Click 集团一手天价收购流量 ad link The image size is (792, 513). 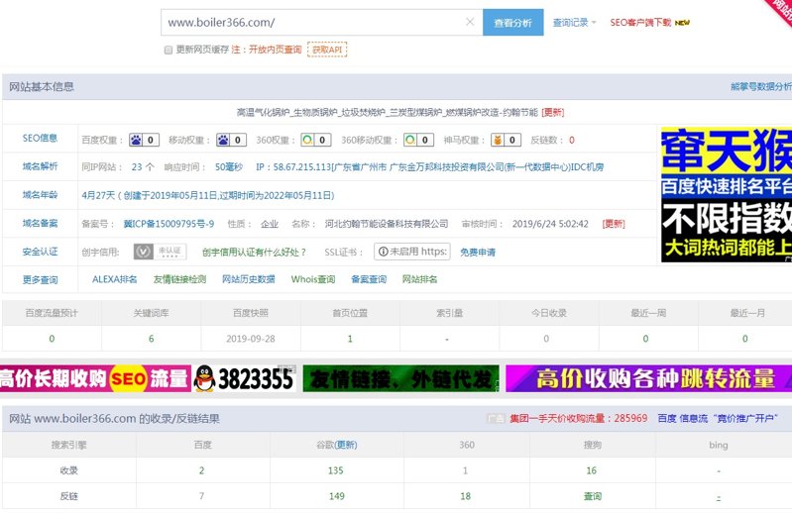point(578,418)
